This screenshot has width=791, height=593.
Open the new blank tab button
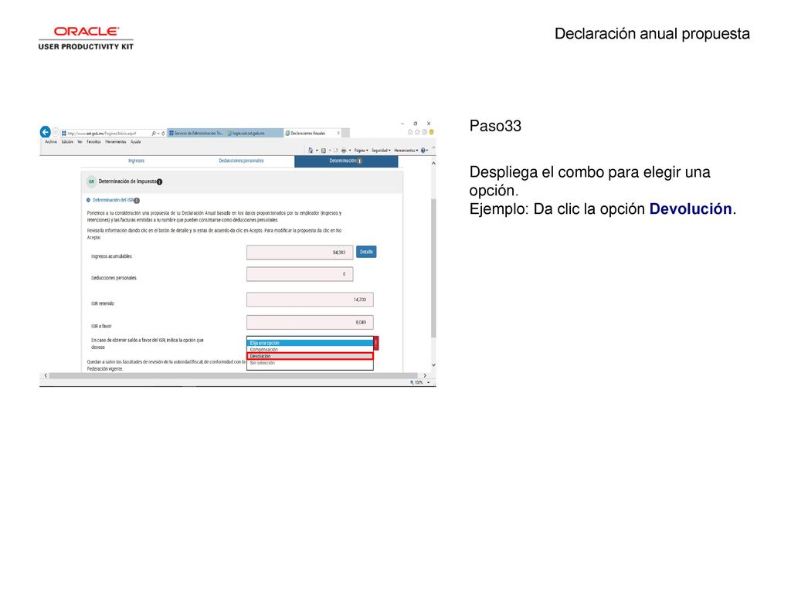345,133
